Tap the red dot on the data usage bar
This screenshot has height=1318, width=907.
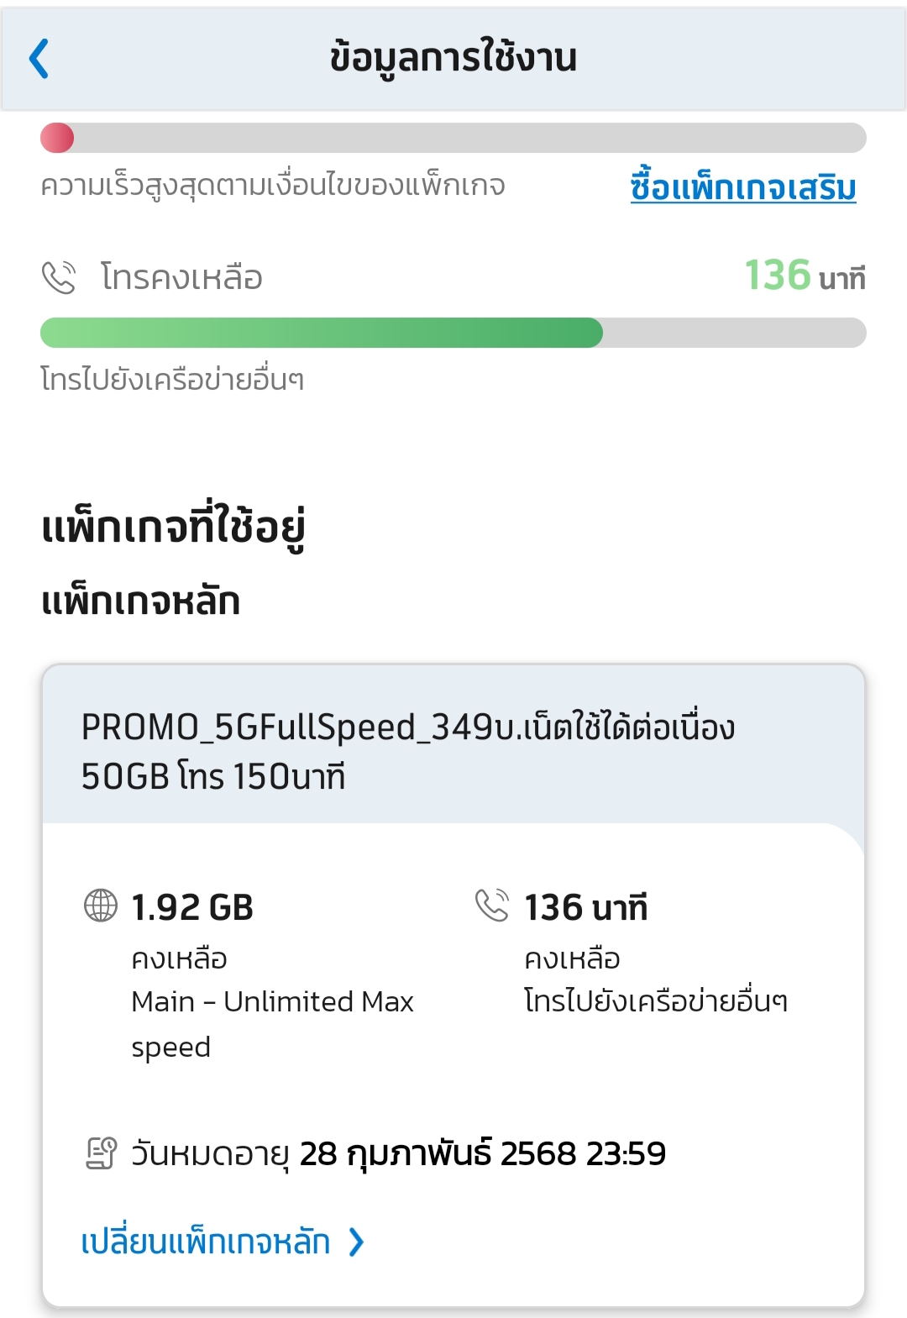(57, 138)
